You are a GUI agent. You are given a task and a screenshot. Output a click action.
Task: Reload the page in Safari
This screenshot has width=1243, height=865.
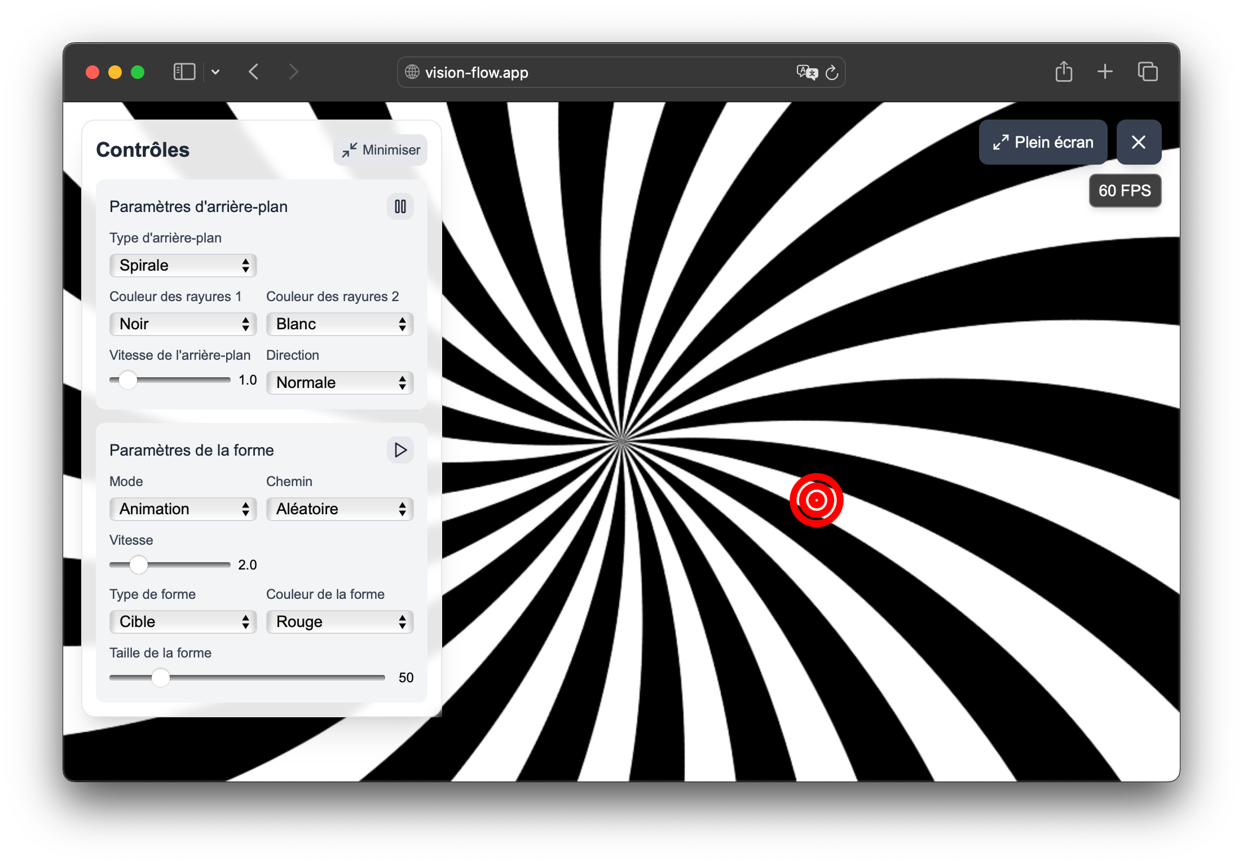(831, 73)
